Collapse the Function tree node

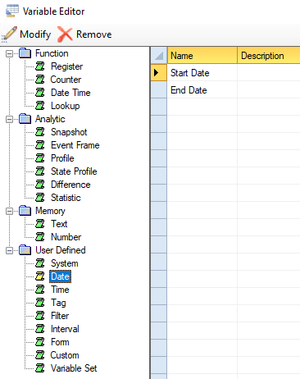[x=9, y=53]
